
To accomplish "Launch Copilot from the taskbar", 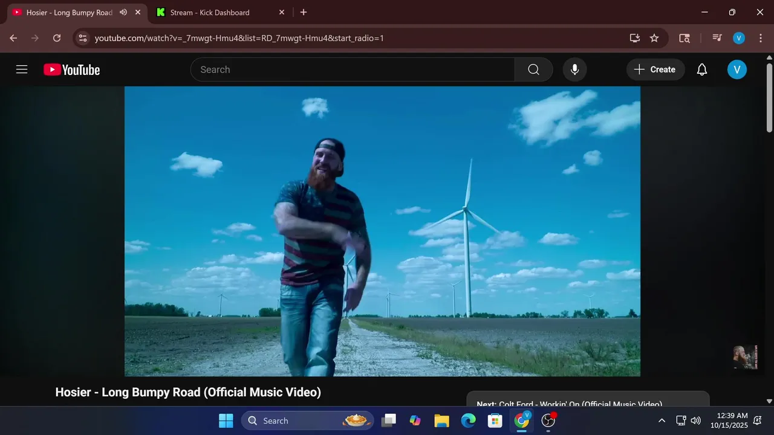I will pos(415,420).
